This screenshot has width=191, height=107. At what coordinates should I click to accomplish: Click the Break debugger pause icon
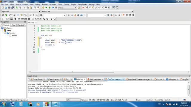click(106, 8)
